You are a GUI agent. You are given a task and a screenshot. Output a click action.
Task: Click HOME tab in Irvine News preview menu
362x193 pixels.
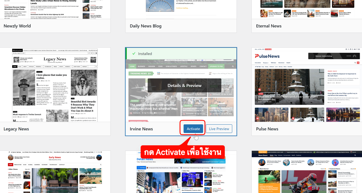(x=132, y=66)
